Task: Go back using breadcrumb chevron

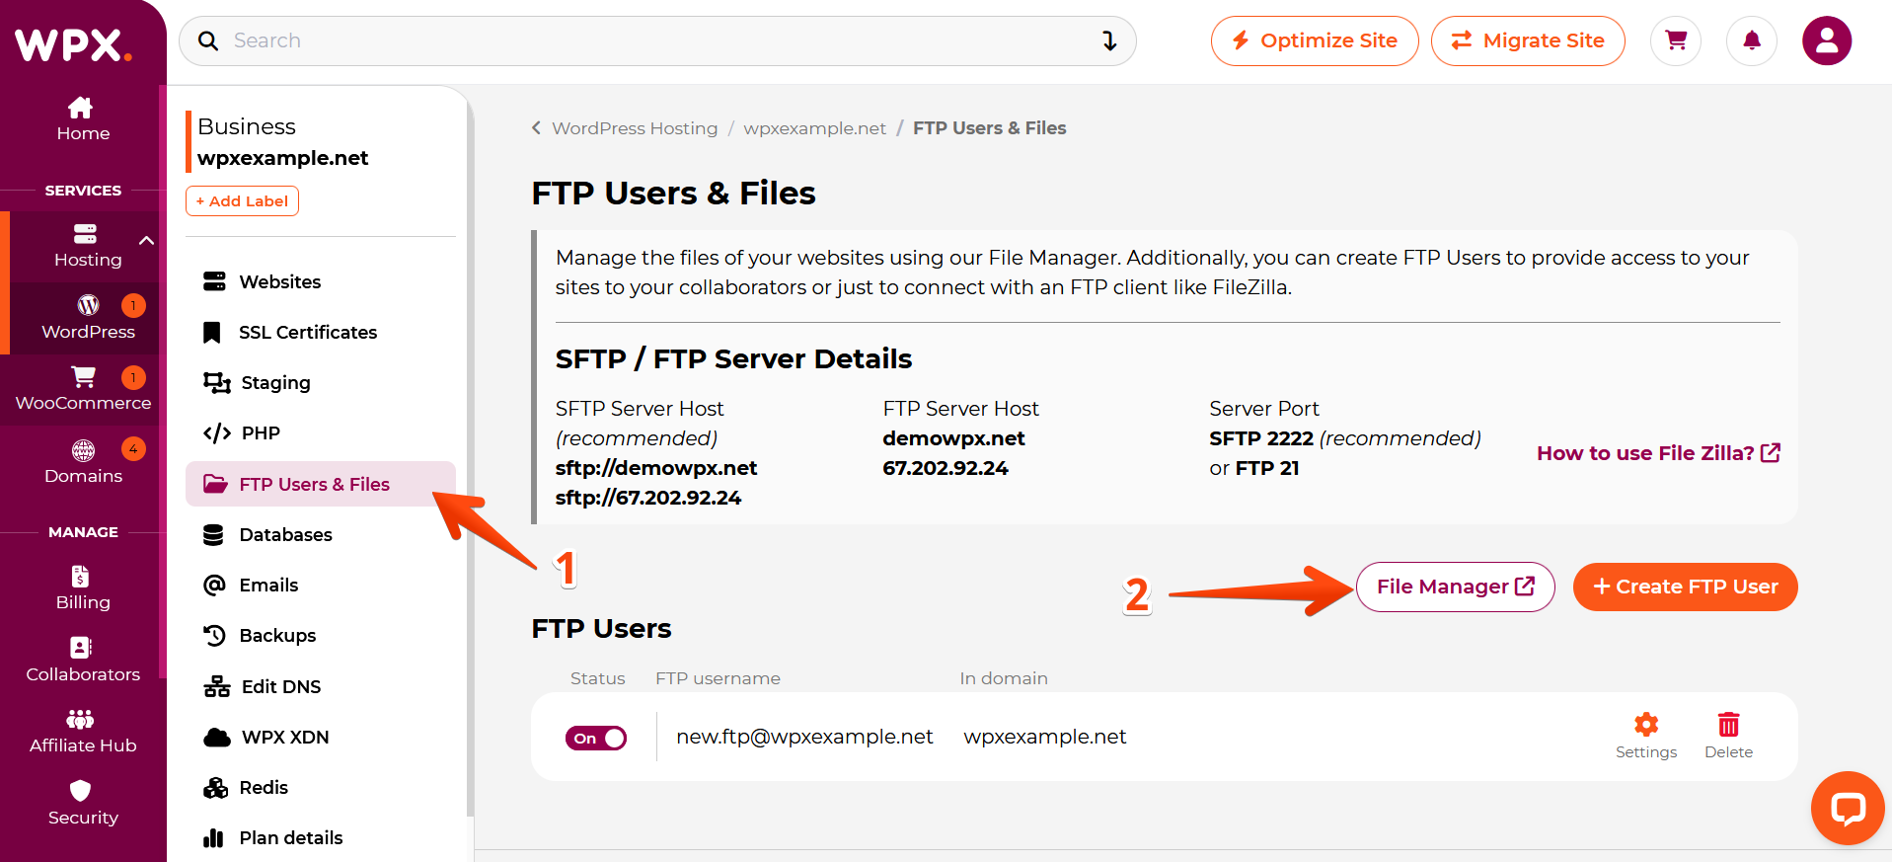Action: [536, 128]
